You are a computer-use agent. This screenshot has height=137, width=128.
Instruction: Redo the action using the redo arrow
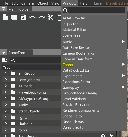[x=42, y=17]
